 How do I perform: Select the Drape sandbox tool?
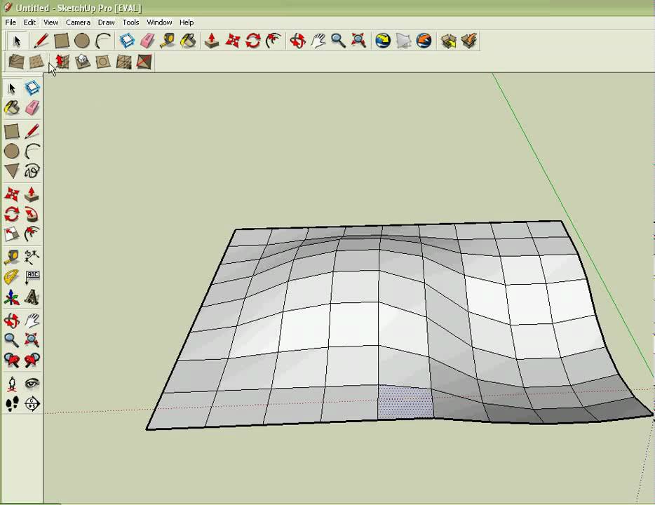pos(103,62)
